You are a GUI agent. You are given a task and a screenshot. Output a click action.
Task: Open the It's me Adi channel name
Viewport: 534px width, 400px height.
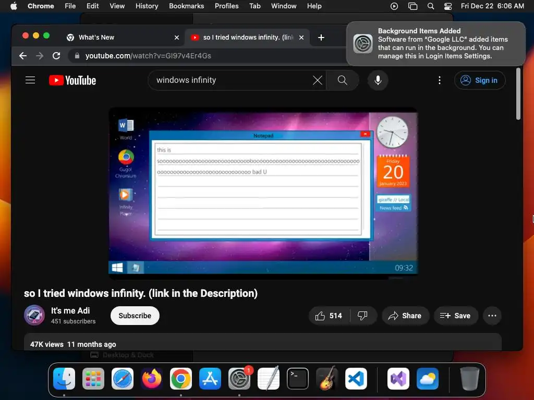pyautogui.click(x=70, y=310)
